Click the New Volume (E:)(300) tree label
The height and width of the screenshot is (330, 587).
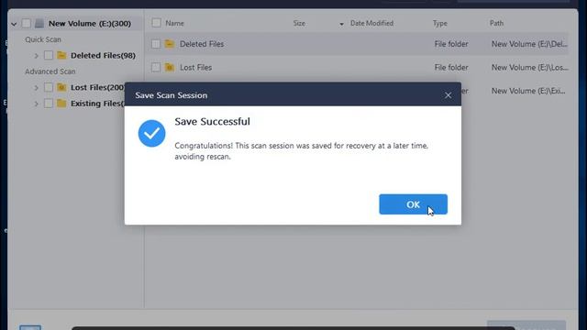point(90,23)
